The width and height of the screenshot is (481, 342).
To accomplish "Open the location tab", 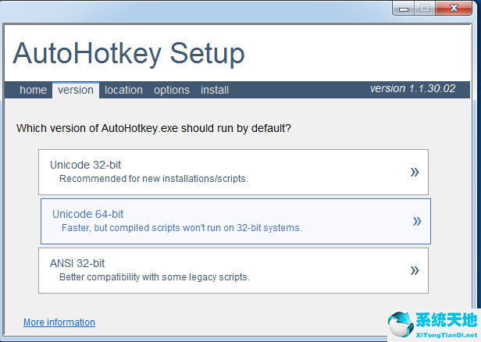I will 123,90.
